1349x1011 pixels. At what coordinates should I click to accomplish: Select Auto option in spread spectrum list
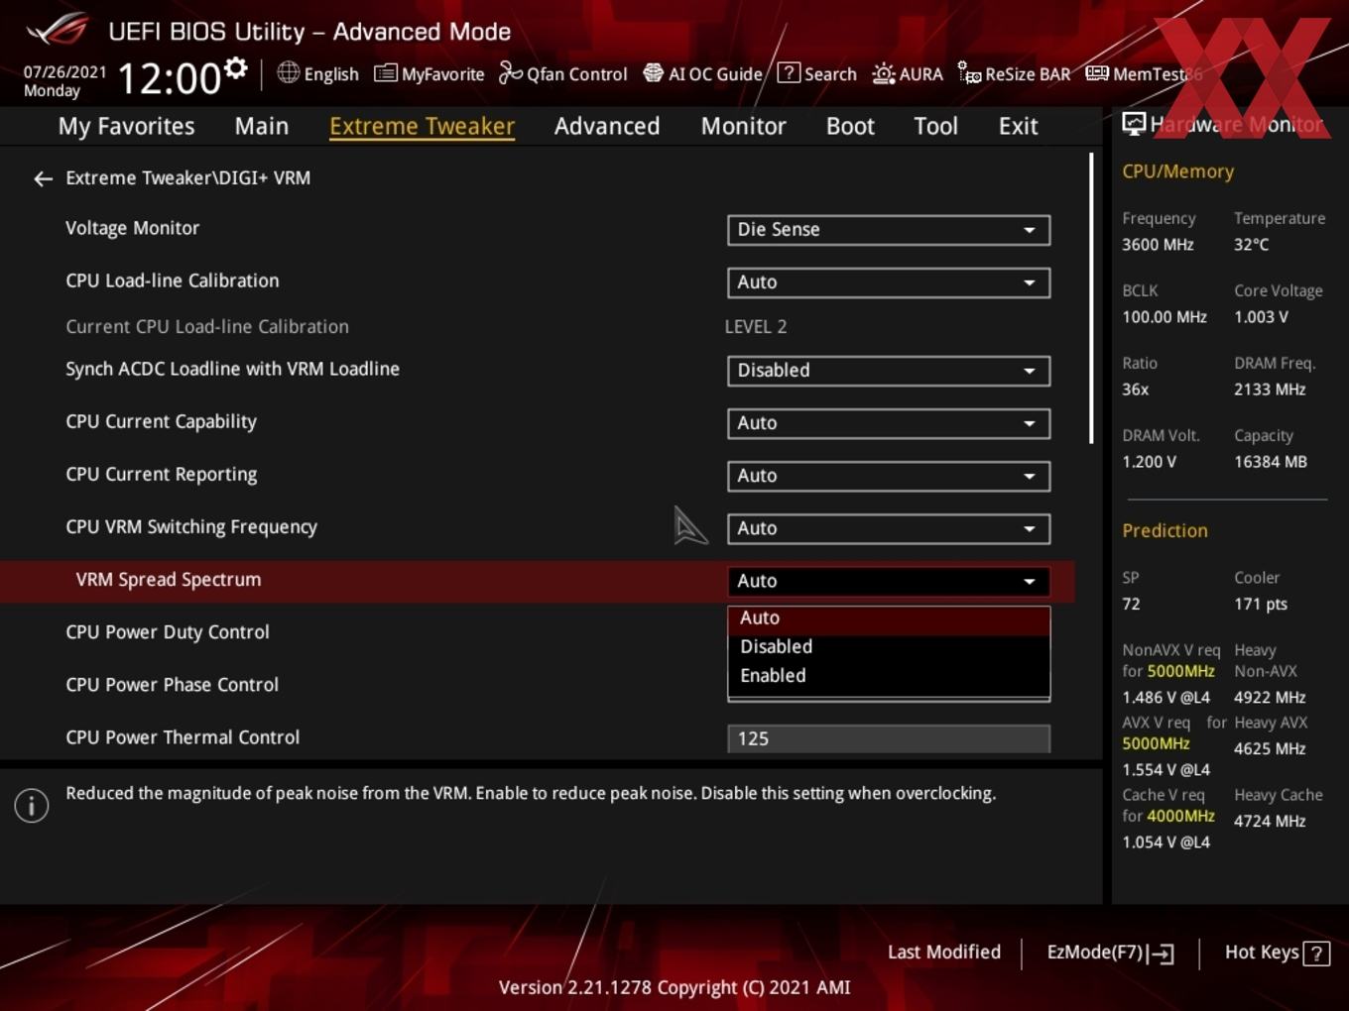(x=889, y=618)
